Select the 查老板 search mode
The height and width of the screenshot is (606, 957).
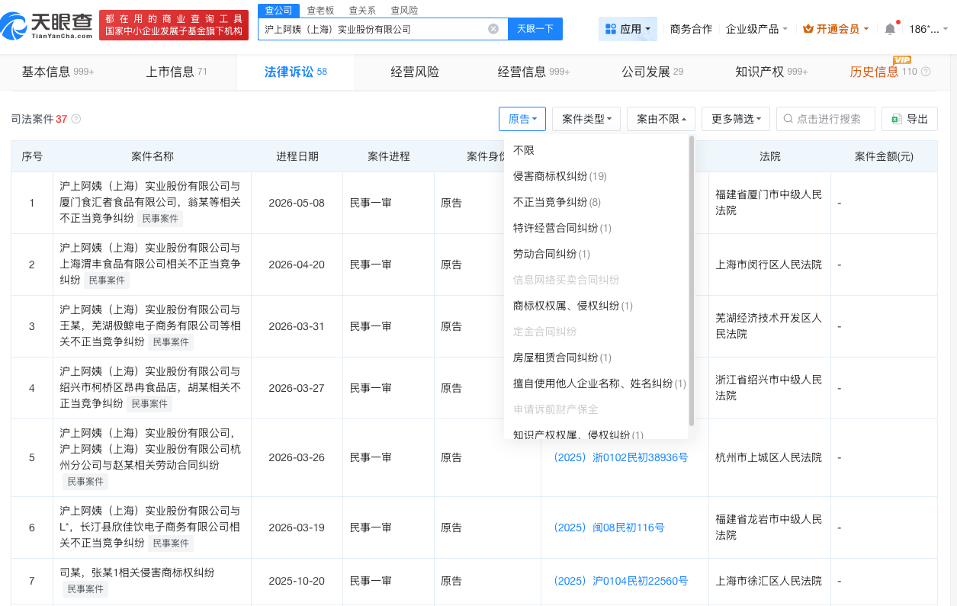coord(320,10)
